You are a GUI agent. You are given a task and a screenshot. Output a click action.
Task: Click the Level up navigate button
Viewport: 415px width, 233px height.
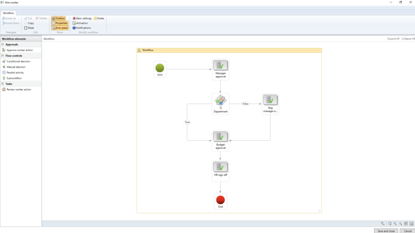tap(9, 18)
